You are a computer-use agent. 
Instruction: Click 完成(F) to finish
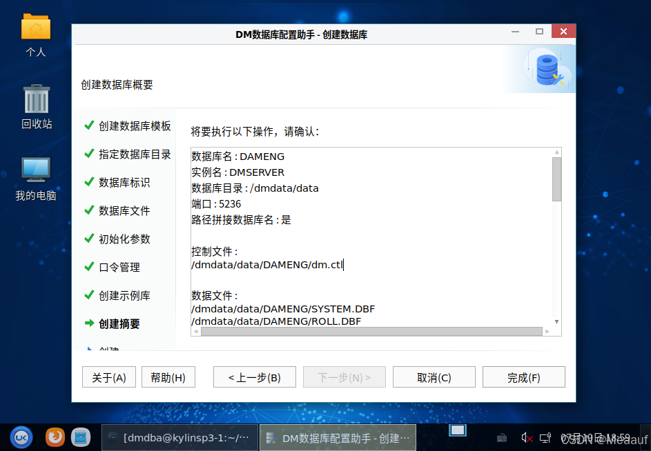tap(523, 377)
